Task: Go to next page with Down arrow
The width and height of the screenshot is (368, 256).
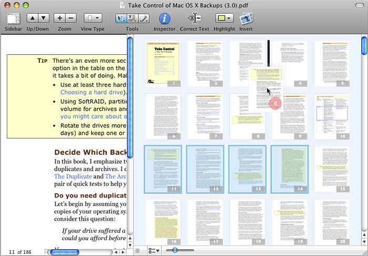Action: point(44,18)
